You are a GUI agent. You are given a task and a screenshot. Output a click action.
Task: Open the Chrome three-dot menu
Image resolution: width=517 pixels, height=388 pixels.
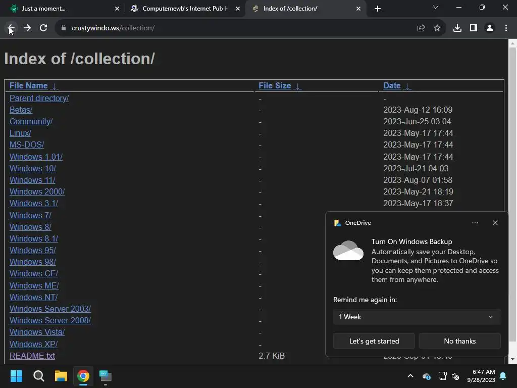pyautogui.click(x=506, y=28)
